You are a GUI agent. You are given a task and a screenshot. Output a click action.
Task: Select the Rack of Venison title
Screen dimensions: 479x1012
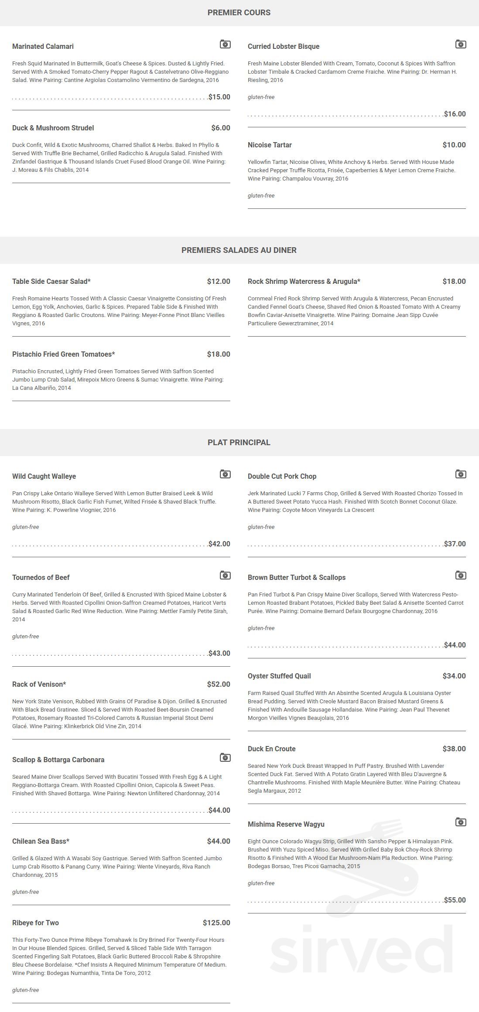pos(39,684)
